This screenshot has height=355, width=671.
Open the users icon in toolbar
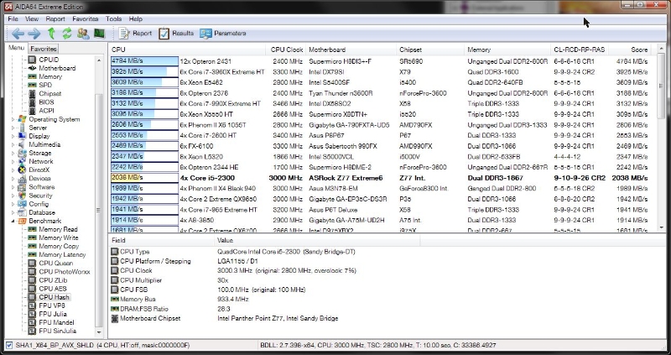tap(83, 33)
